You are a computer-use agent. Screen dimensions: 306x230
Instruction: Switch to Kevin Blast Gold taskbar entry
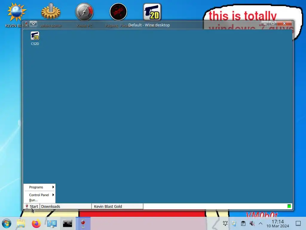point(117,206)
